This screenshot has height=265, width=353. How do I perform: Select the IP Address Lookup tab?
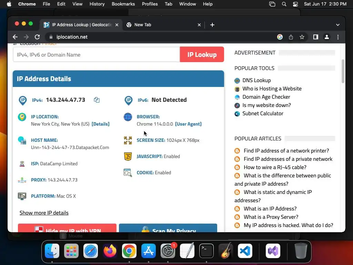81,25
